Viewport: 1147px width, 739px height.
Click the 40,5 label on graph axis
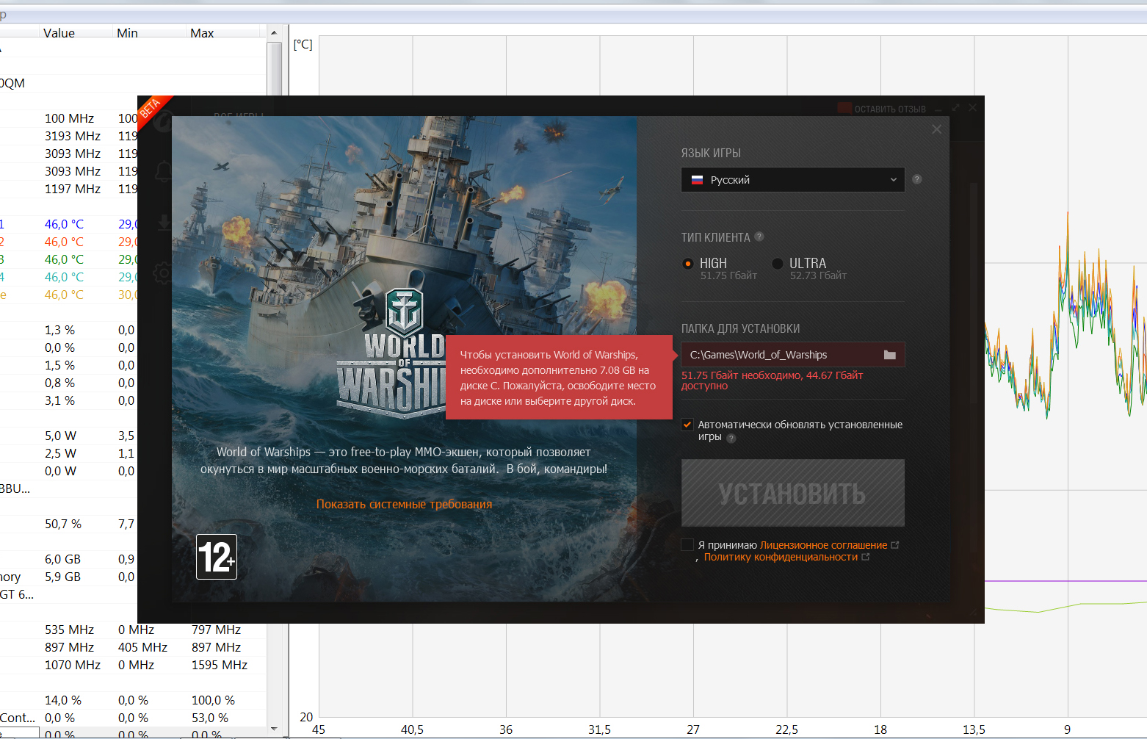412,729
